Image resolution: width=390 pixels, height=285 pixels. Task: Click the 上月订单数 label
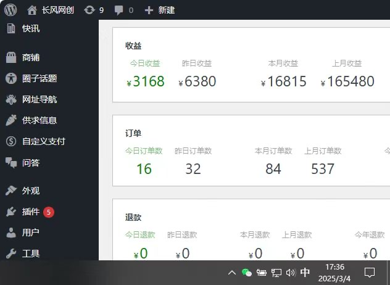(x=323, y=151)
